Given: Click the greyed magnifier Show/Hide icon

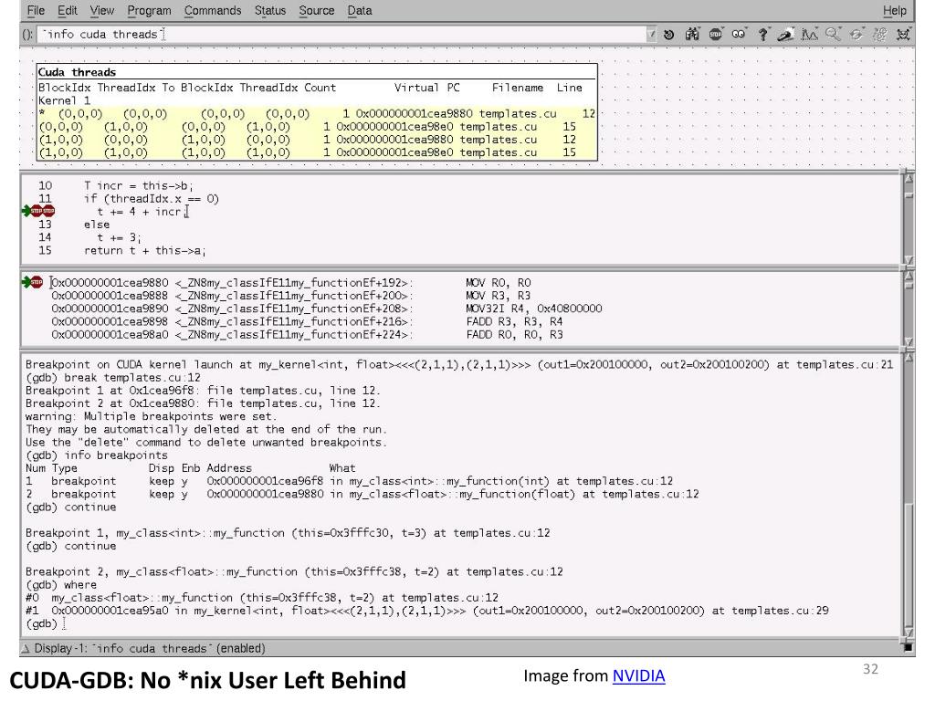Looking at the screenshot, I should click(x=833, y=35).
